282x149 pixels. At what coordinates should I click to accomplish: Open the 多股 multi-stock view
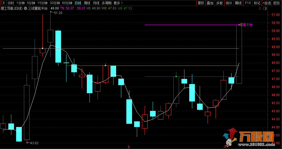pos(219,3)
